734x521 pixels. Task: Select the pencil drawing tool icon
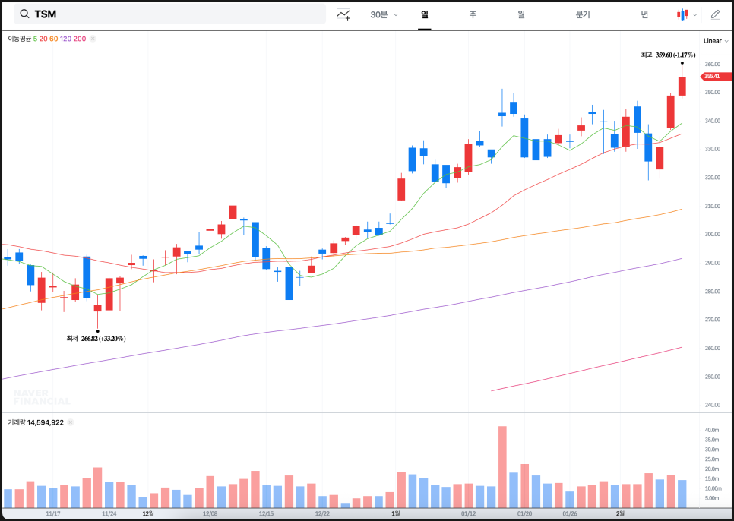click(715, 14)
